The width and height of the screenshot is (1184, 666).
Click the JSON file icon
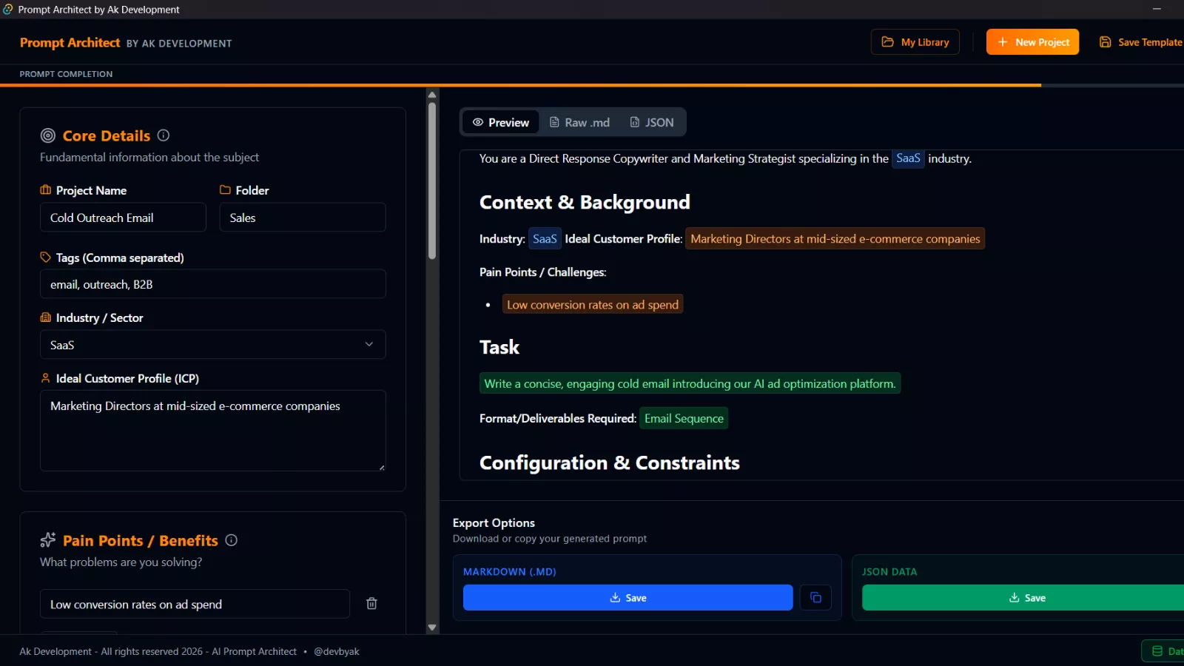pyautogui.click(x=635, y=122)
